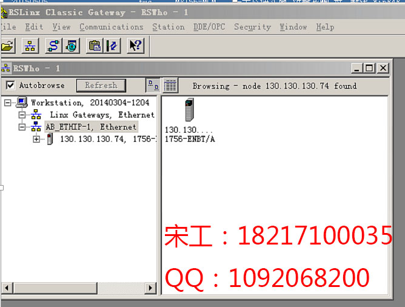The height and width of the screenshot is (307, 405).
Task: Click the Configure Drivers toolbar icon
Action: pyautogui.click(x=54, y=46)
